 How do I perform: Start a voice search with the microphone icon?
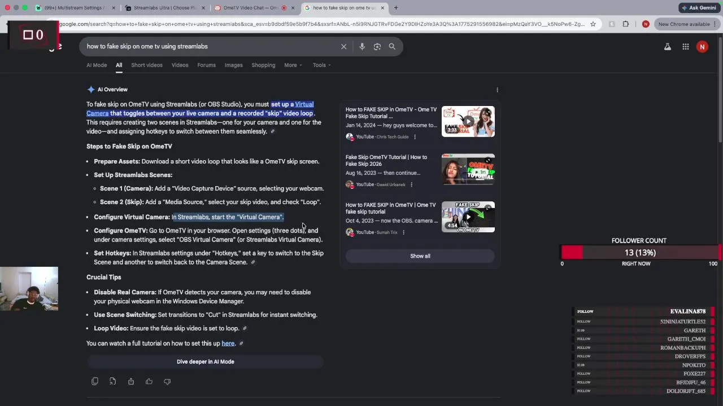click(x=362, y=46)
